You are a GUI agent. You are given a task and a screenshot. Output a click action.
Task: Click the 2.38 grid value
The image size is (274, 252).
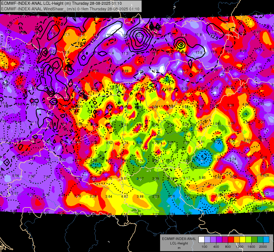(x=93, y=196)
